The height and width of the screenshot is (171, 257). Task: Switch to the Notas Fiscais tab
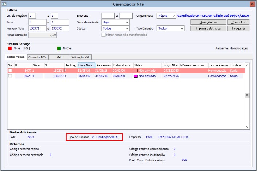[16, 57]
